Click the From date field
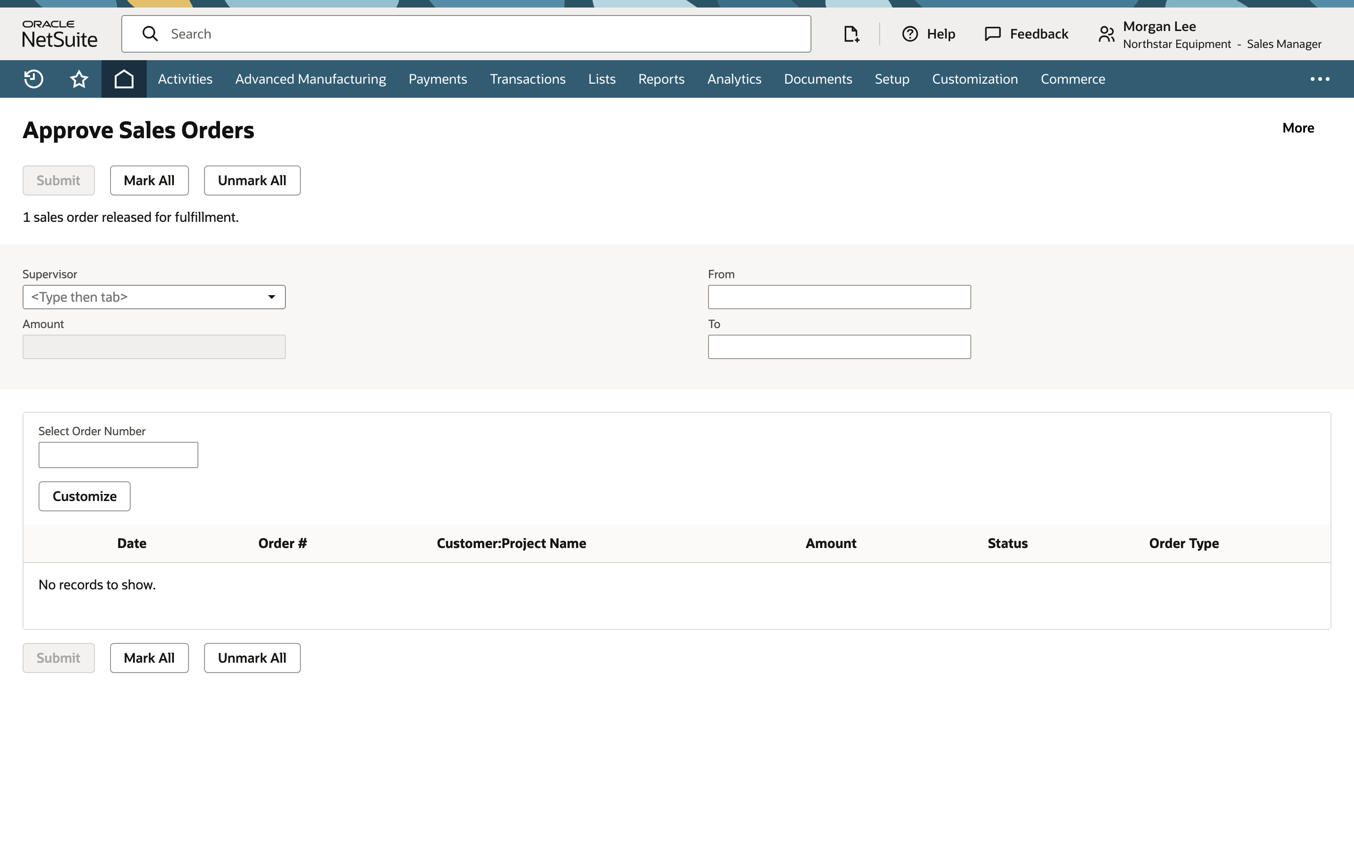The height and width of the screenshot is (846, 1354). point(839,297)
